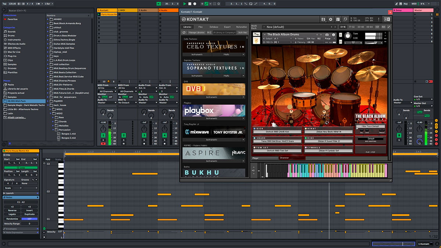Click the Invert notes button
The width and height of the screenshot is (441, 248).
click(29, 211)
